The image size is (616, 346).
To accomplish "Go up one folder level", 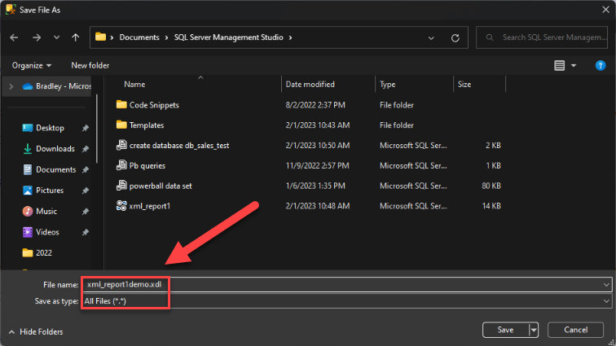I will 76,37.
